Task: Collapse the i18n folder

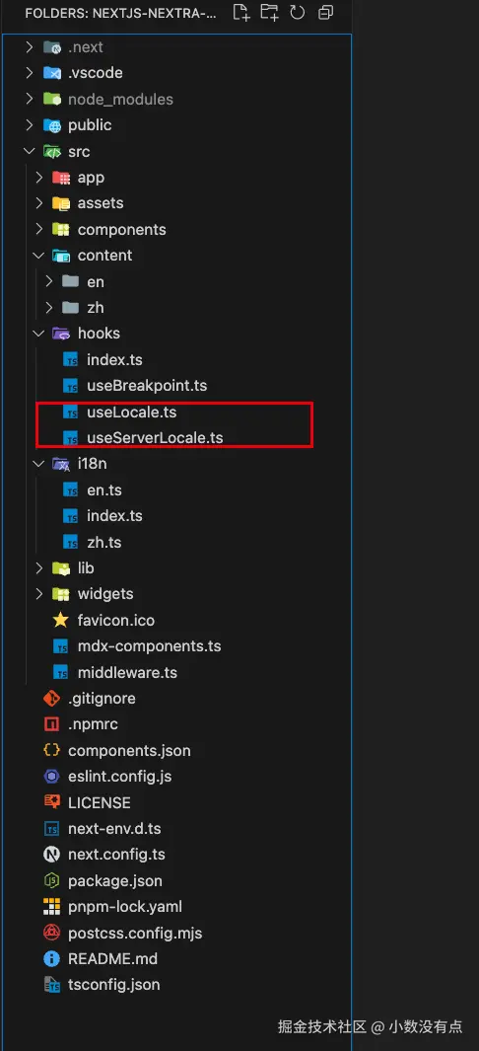Action: click(x=38, y=464)
